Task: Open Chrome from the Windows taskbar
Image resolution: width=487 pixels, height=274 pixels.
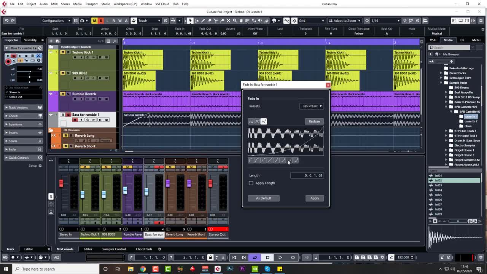Action: (x=143, y=269)
